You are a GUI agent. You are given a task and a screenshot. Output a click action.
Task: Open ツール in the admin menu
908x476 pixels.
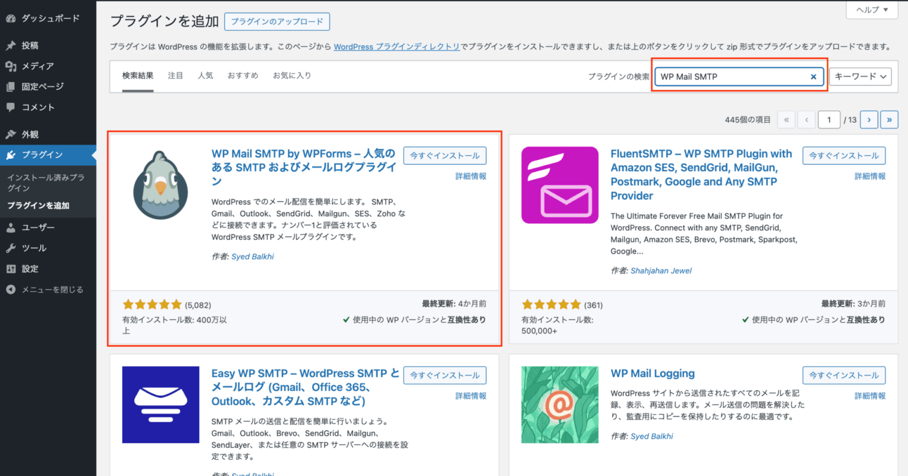click(34, 248)
